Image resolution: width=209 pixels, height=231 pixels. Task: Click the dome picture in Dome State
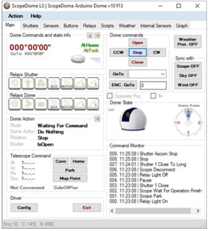tap(133, 119)
